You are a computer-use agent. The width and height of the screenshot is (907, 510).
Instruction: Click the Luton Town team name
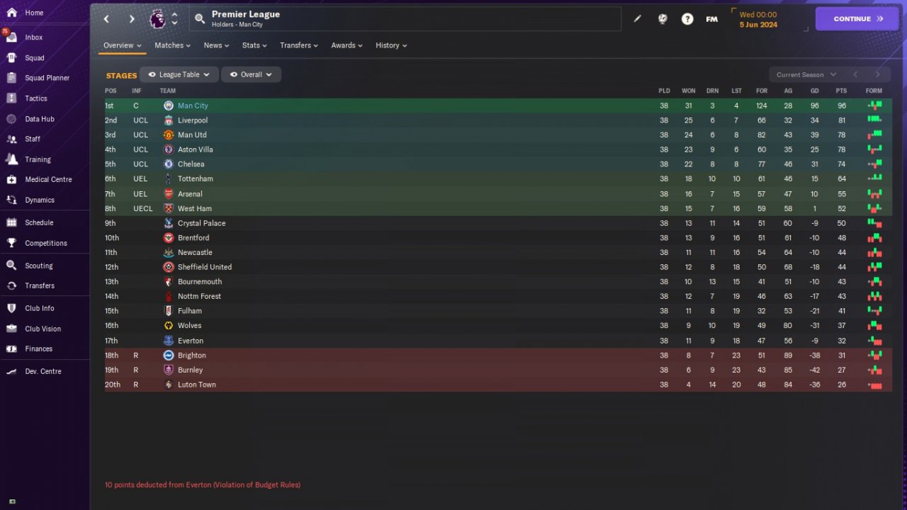(x=197, y=385)
